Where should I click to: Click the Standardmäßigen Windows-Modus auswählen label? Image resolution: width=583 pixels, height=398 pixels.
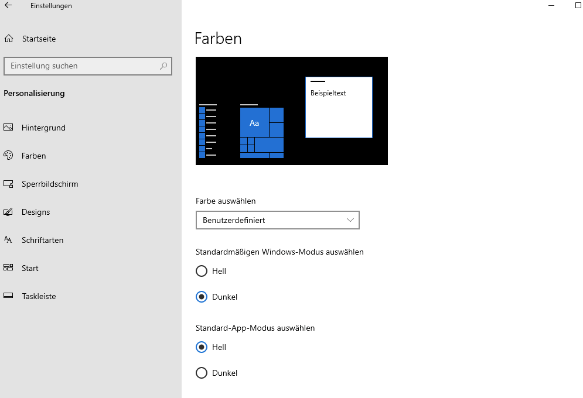(x=279, y=252)
